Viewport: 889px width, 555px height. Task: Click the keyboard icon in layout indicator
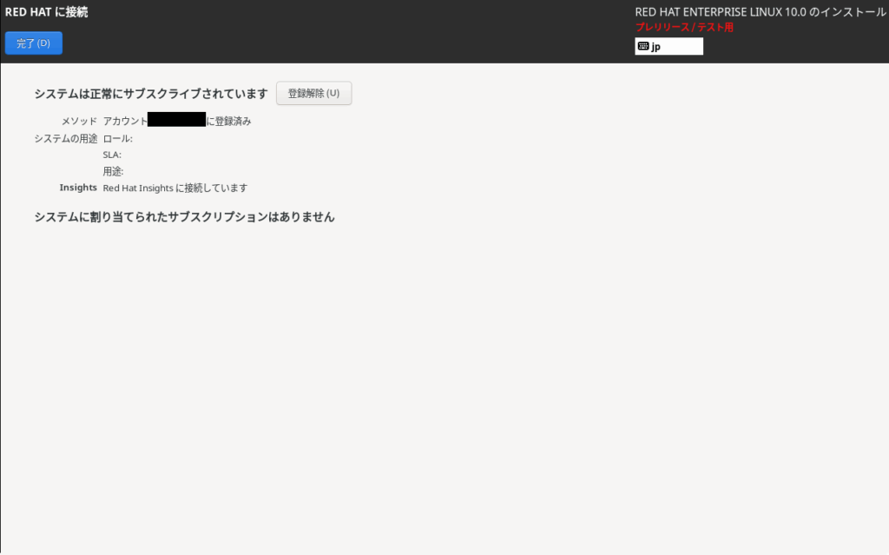pyautogui.click(x=643, y=47)
